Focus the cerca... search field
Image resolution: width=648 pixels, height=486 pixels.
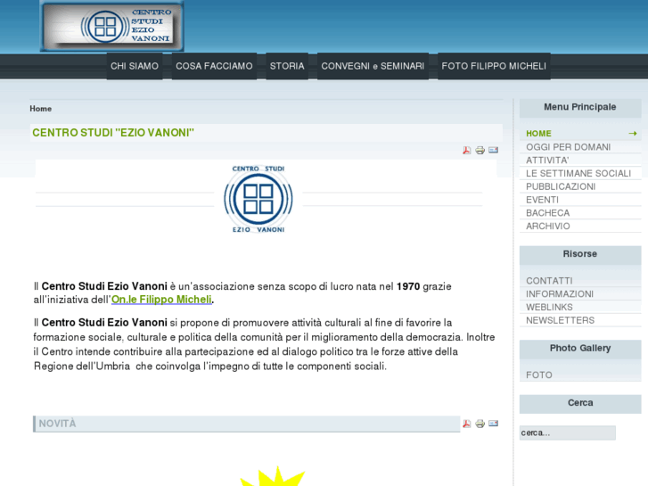(568, 432)
